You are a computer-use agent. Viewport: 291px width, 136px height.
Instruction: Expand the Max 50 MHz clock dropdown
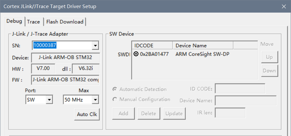[95, 100]
